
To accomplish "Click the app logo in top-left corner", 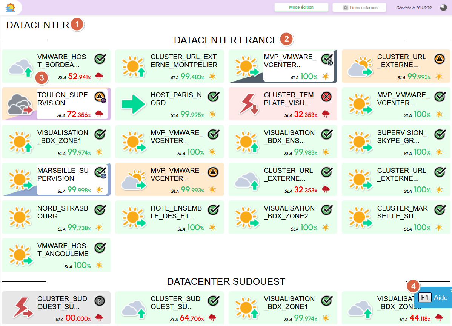I will pos(11,8).
